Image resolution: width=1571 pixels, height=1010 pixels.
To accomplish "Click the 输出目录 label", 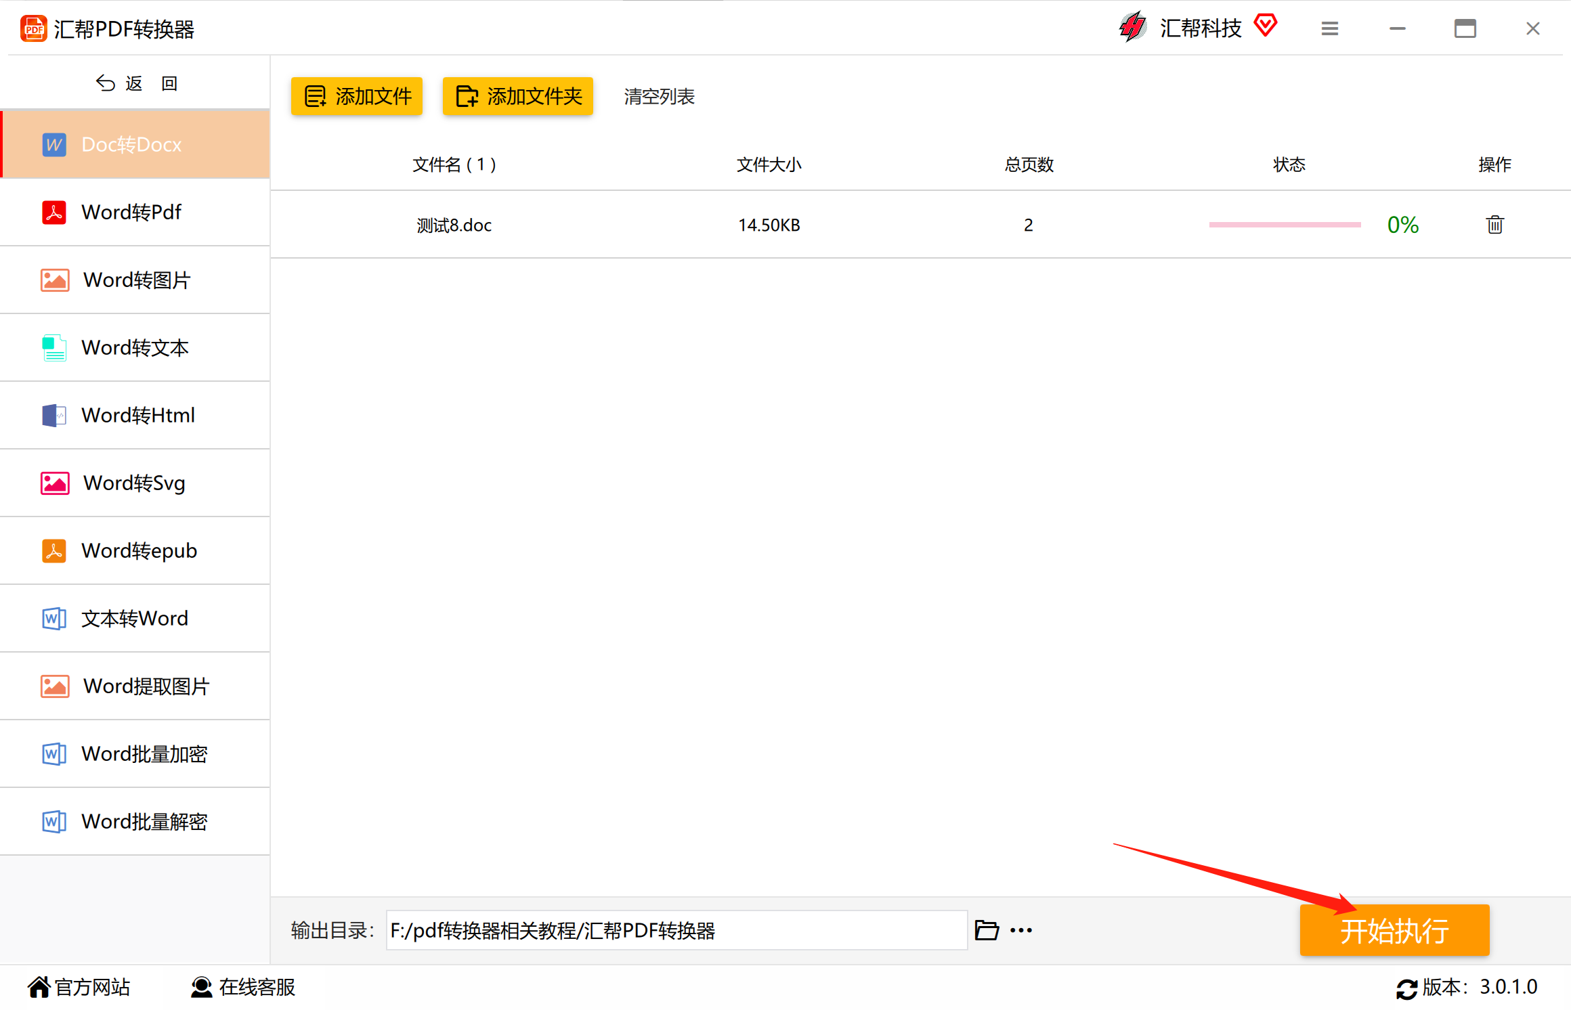I will pyautogui.click(x=332, y=931).
